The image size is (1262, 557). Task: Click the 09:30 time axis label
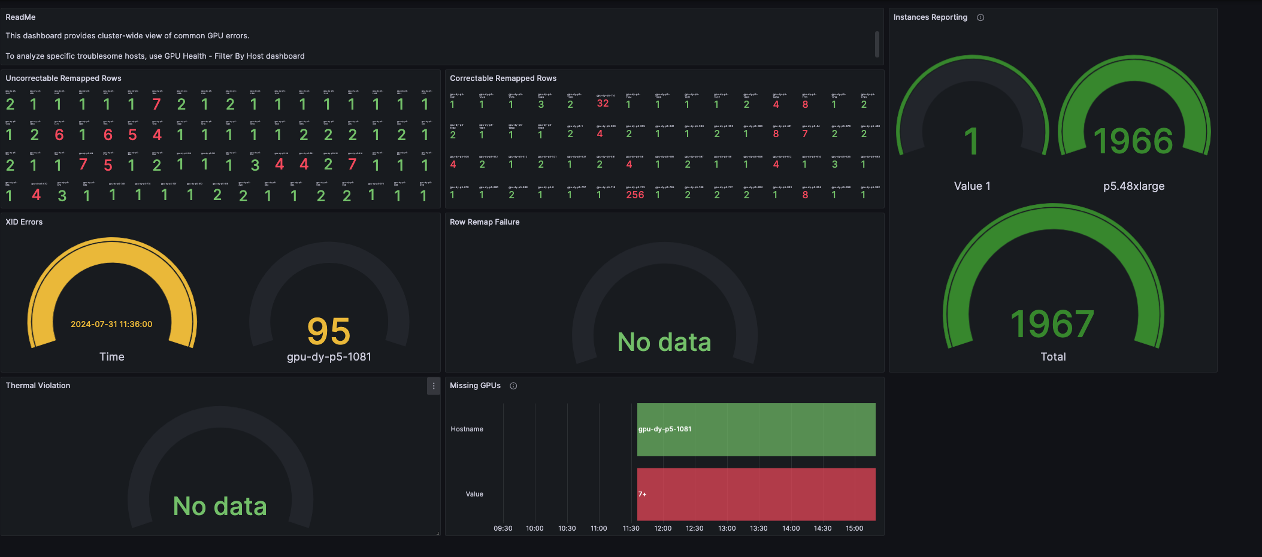(x=503, y=528)
